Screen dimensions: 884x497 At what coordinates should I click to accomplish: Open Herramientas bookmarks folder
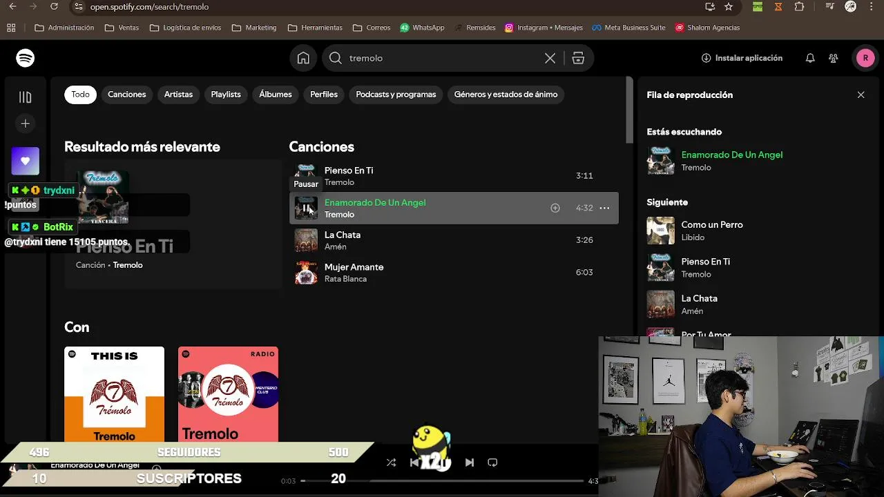tap(315, 28)
